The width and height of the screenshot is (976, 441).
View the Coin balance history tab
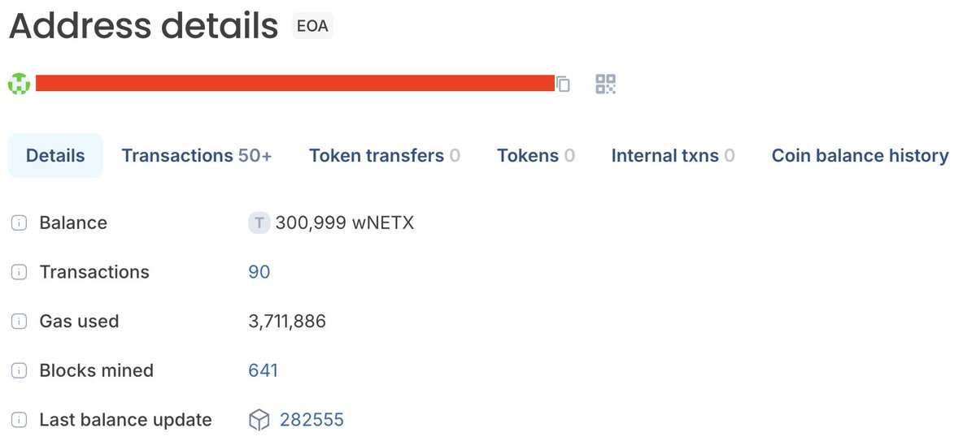point(860,155)
